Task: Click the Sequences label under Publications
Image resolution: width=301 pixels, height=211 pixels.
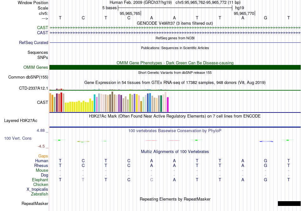Action: 38,52
